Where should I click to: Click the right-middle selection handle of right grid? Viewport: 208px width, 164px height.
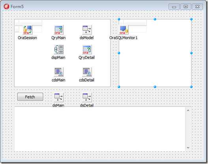click(191, 53)
